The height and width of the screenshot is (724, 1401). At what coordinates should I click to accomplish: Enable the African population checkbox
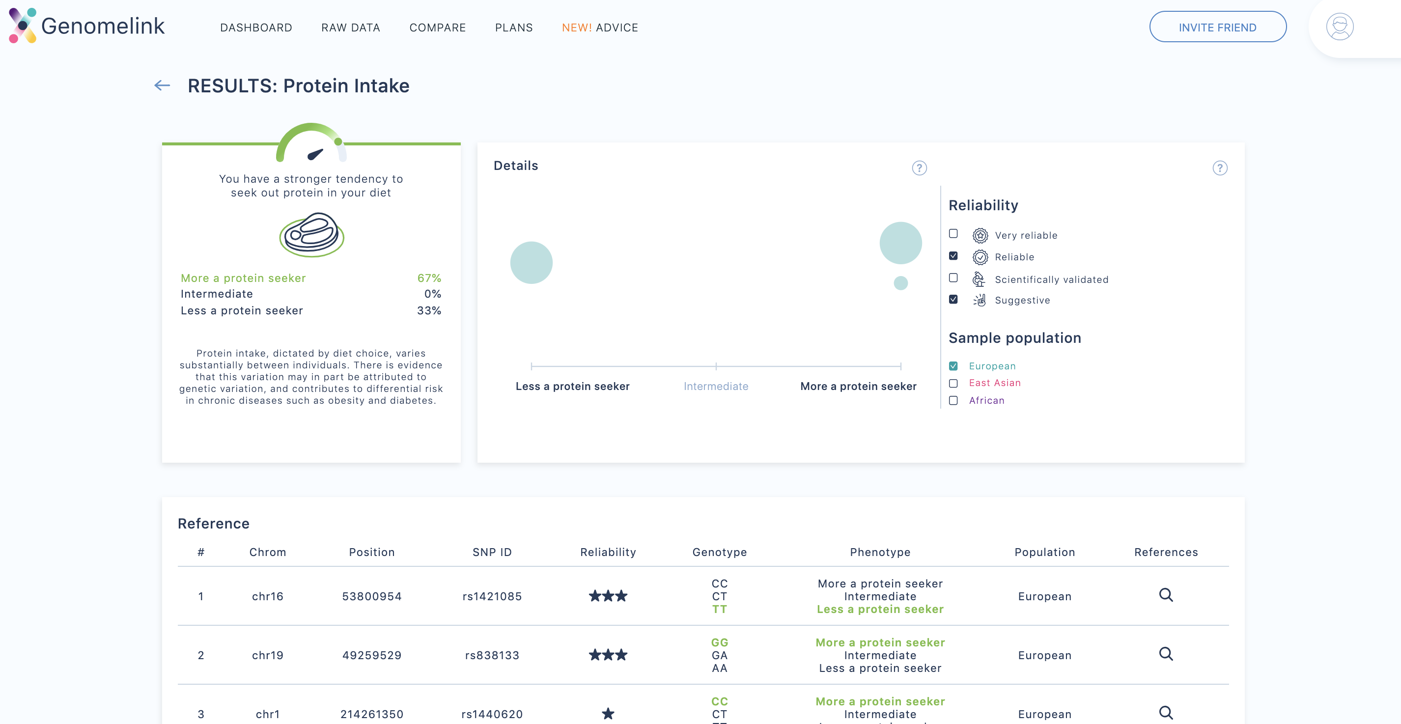[x=953, y=400]
